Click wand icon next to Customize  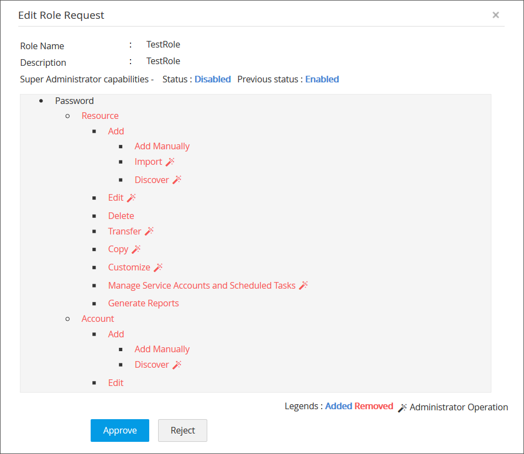(158, 268)
